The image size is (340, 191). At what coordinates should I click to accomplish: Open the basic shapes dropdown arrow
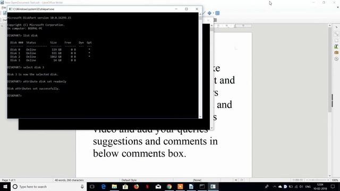[x=214, y=13]
